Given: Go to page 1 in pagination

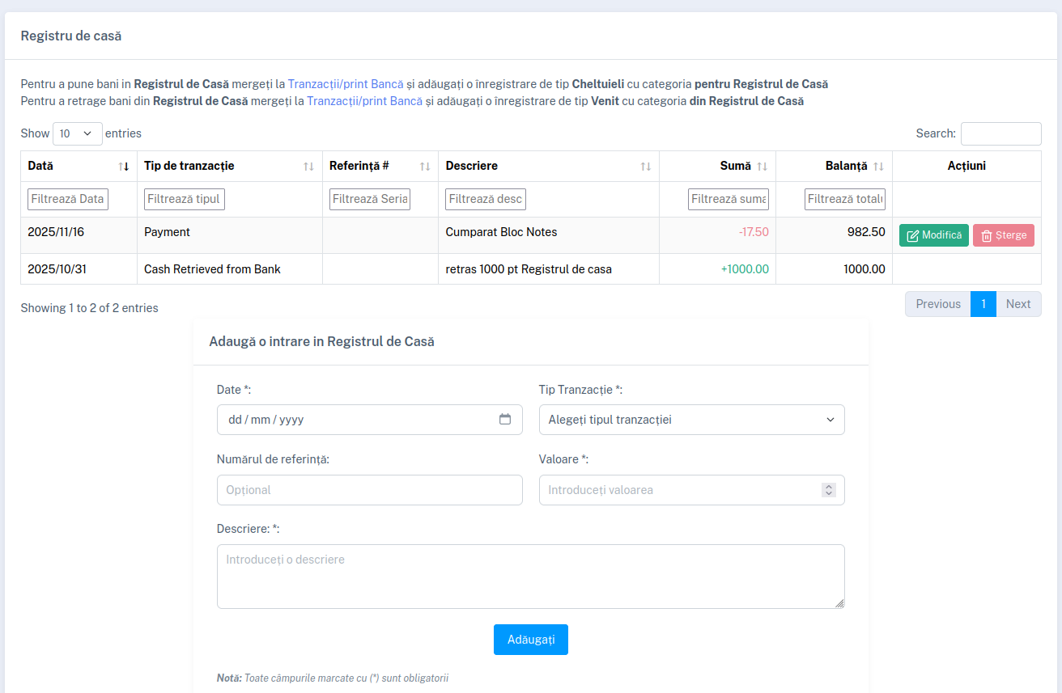Looking at the screenshot, I should [983, 304].
